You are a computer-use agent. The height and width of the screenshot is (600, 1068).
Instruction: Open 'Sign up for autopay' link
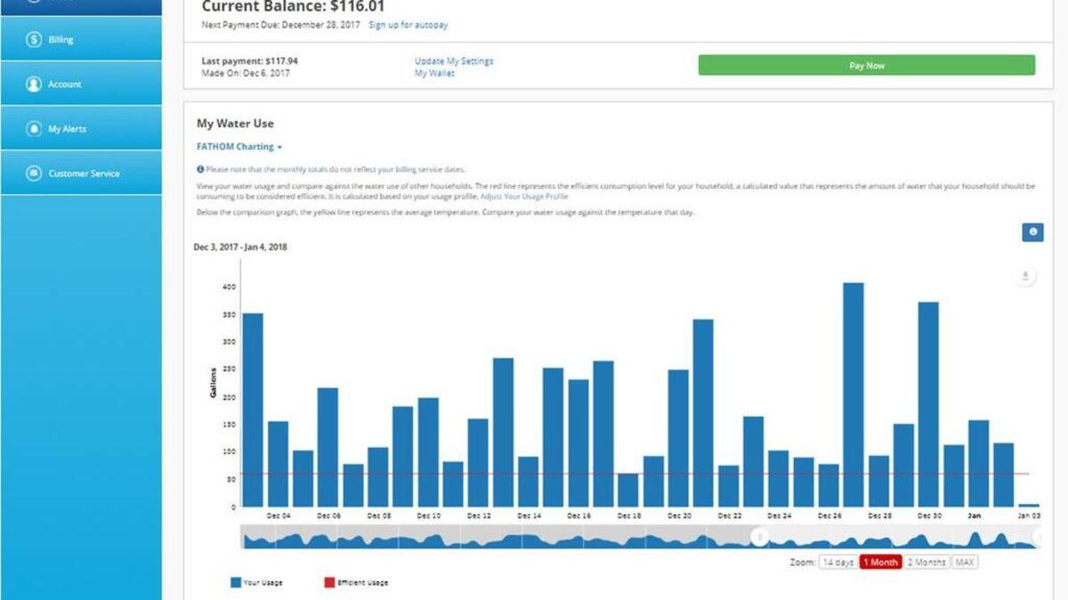tap(409, 25)
